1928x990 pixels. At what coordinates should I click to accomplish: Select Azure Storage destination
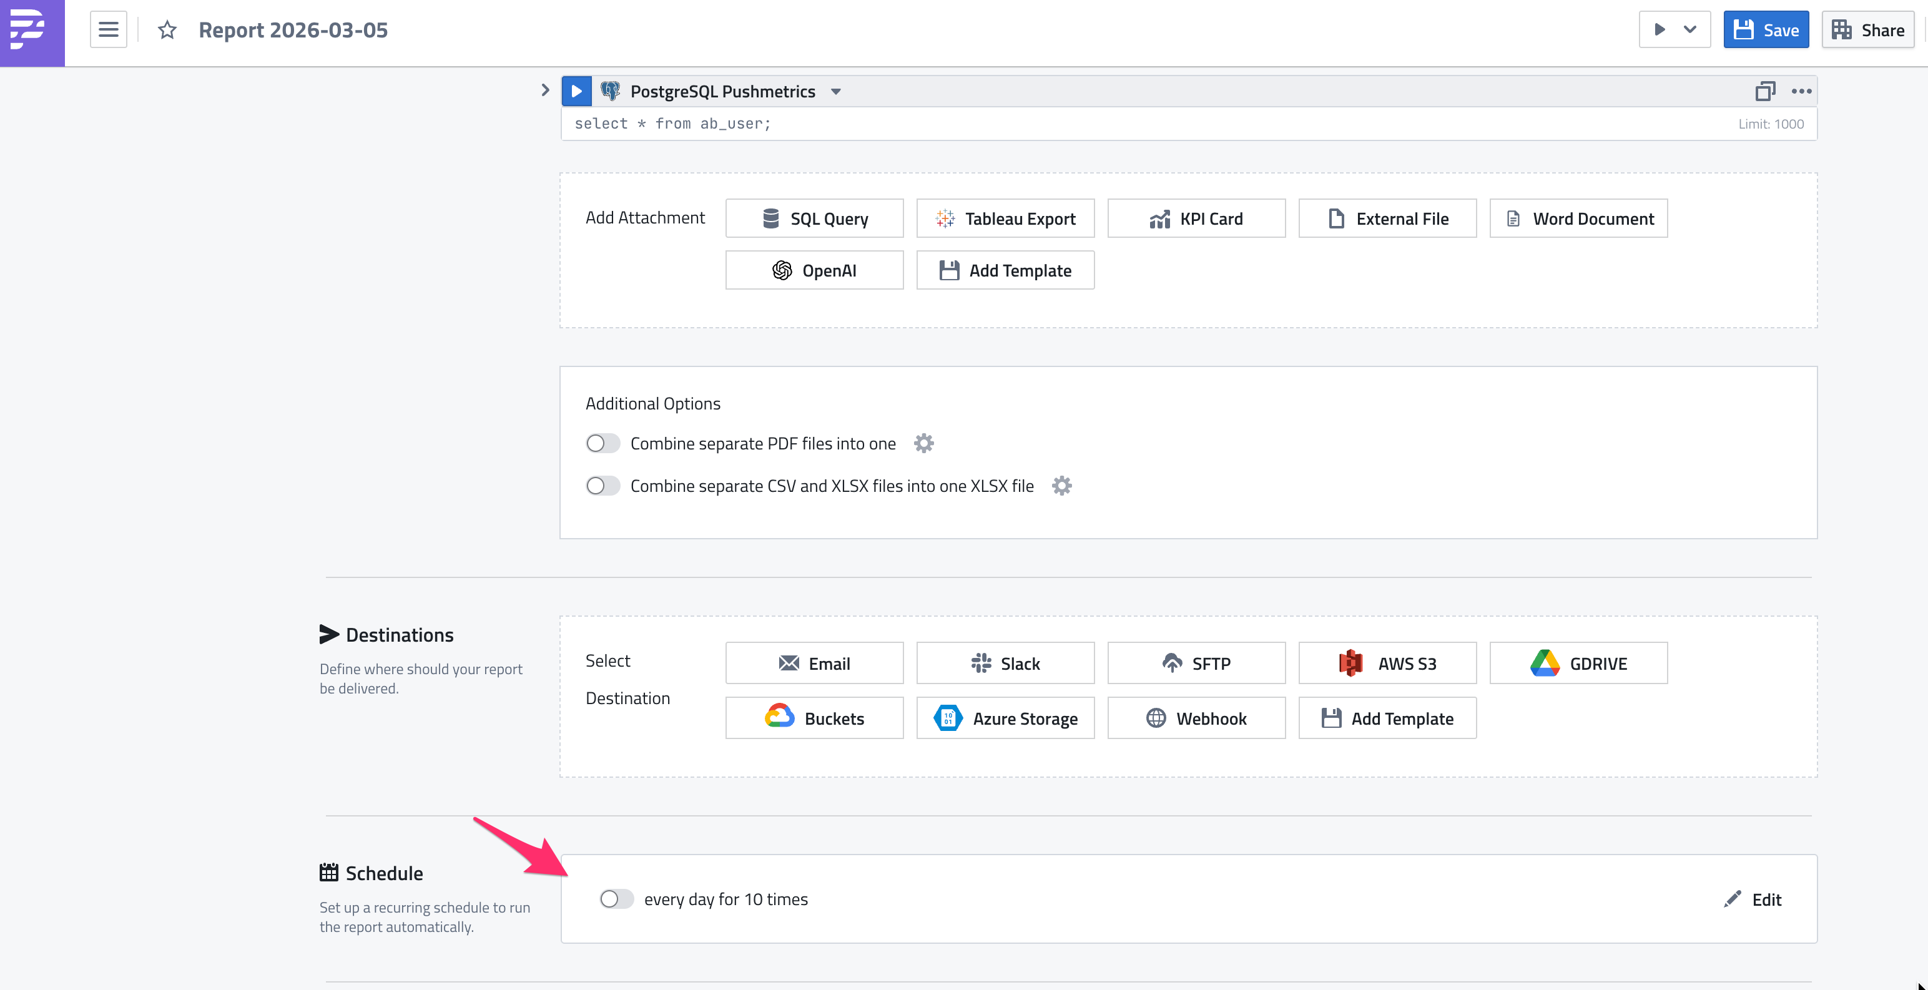1005,718
